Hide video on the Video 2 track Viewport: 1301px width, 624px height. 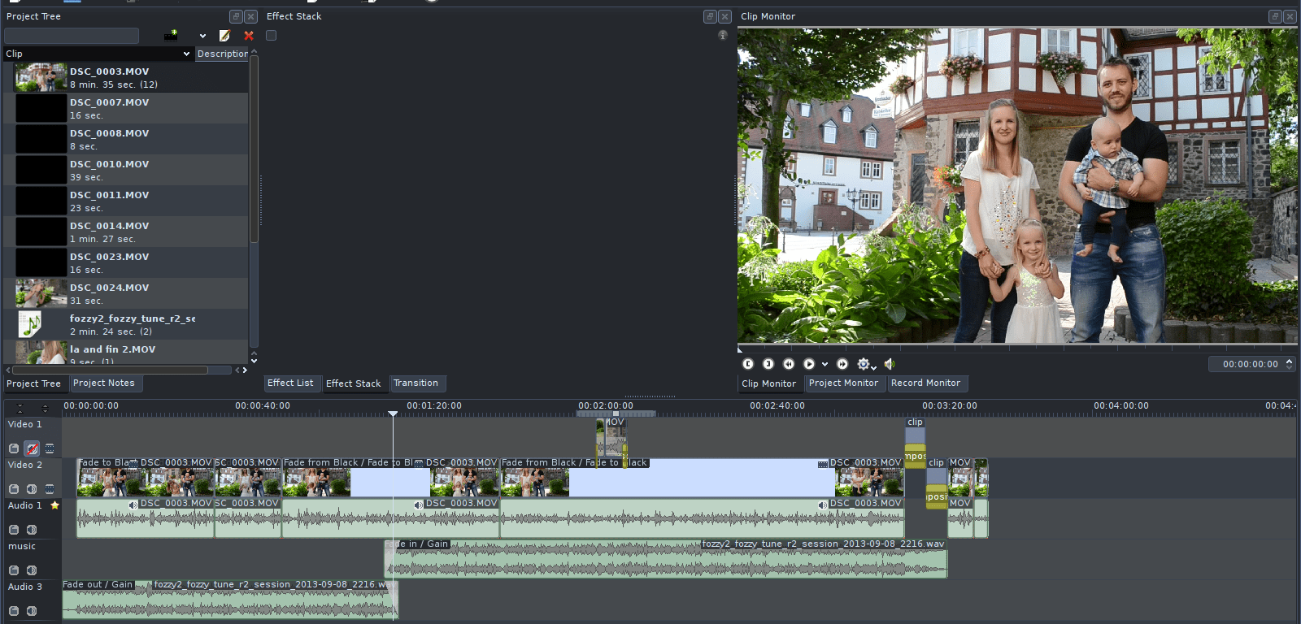[50, 489]
